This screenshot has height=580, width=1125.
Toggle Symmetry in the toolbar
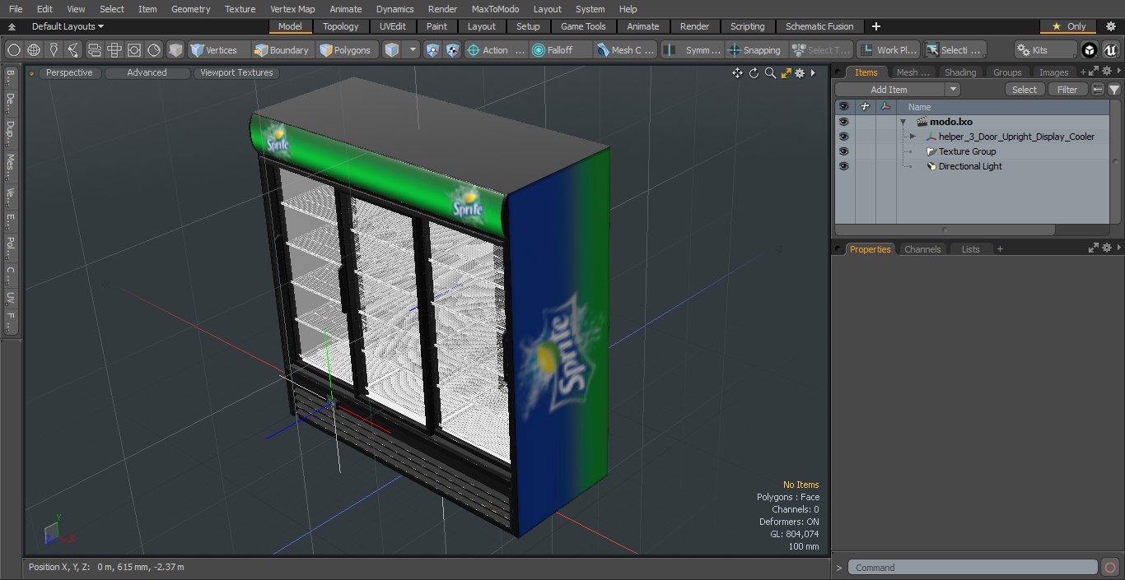coord(693,50)
